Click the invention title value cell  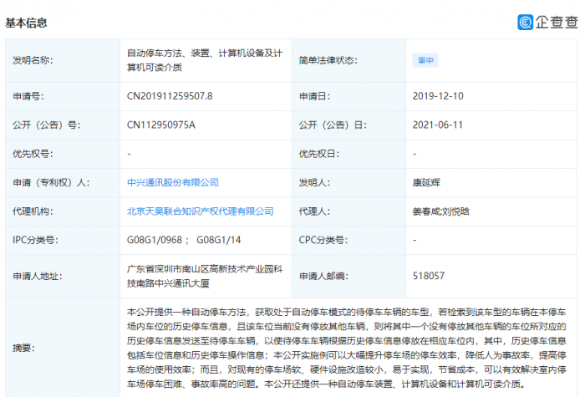[206, 60]
